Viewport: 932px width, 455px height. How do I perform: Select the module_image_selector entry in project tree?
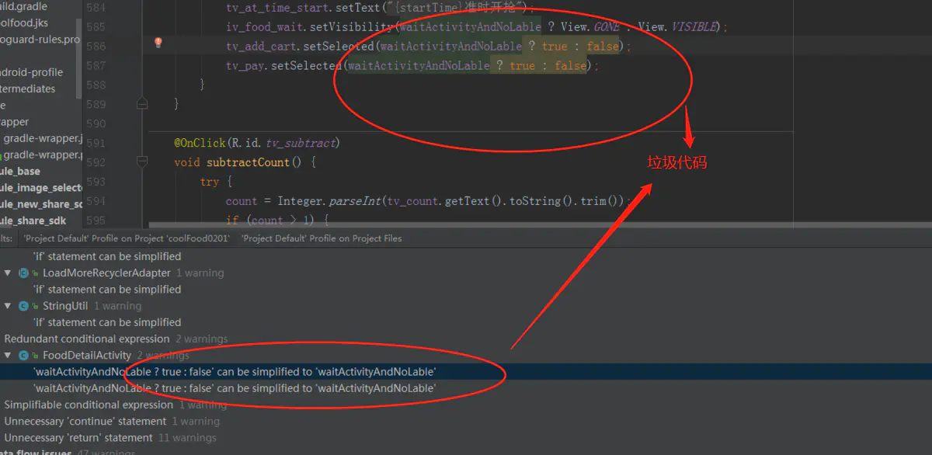point(40,188)
